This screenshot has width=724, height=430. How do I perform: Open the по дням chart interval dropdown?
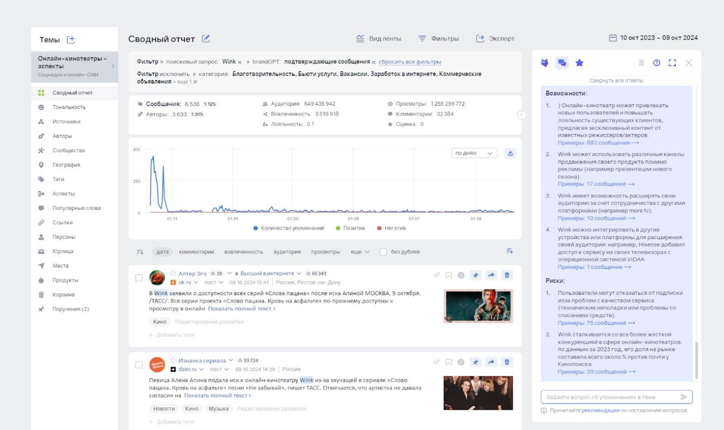pyautogui.click(x=474, y=153)
